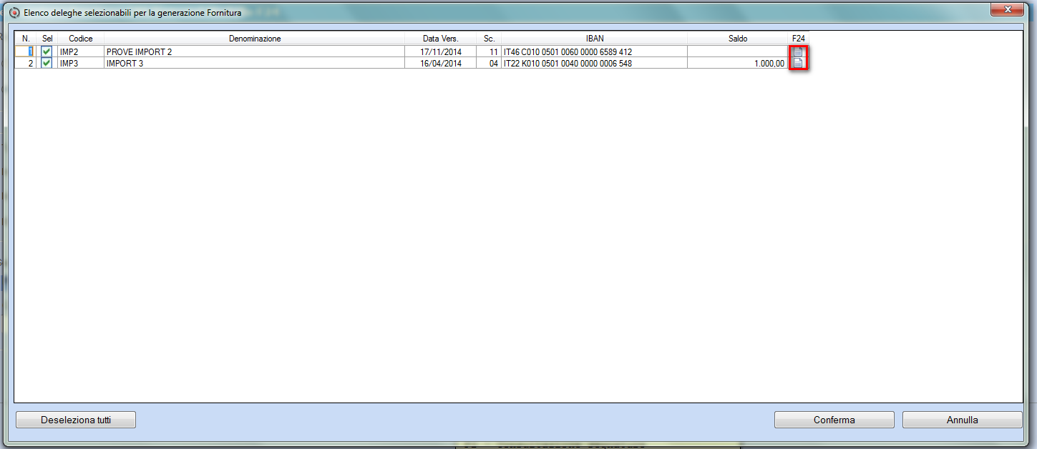Click Deseleziona tutti button
The height and width of the screenshot is (449, 1037).
click(x=76, y=420)
